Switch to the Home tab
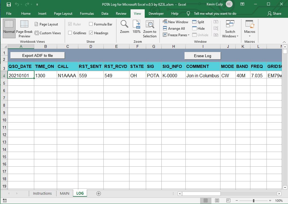Screen dimensions: 288x204 point(26,13)
